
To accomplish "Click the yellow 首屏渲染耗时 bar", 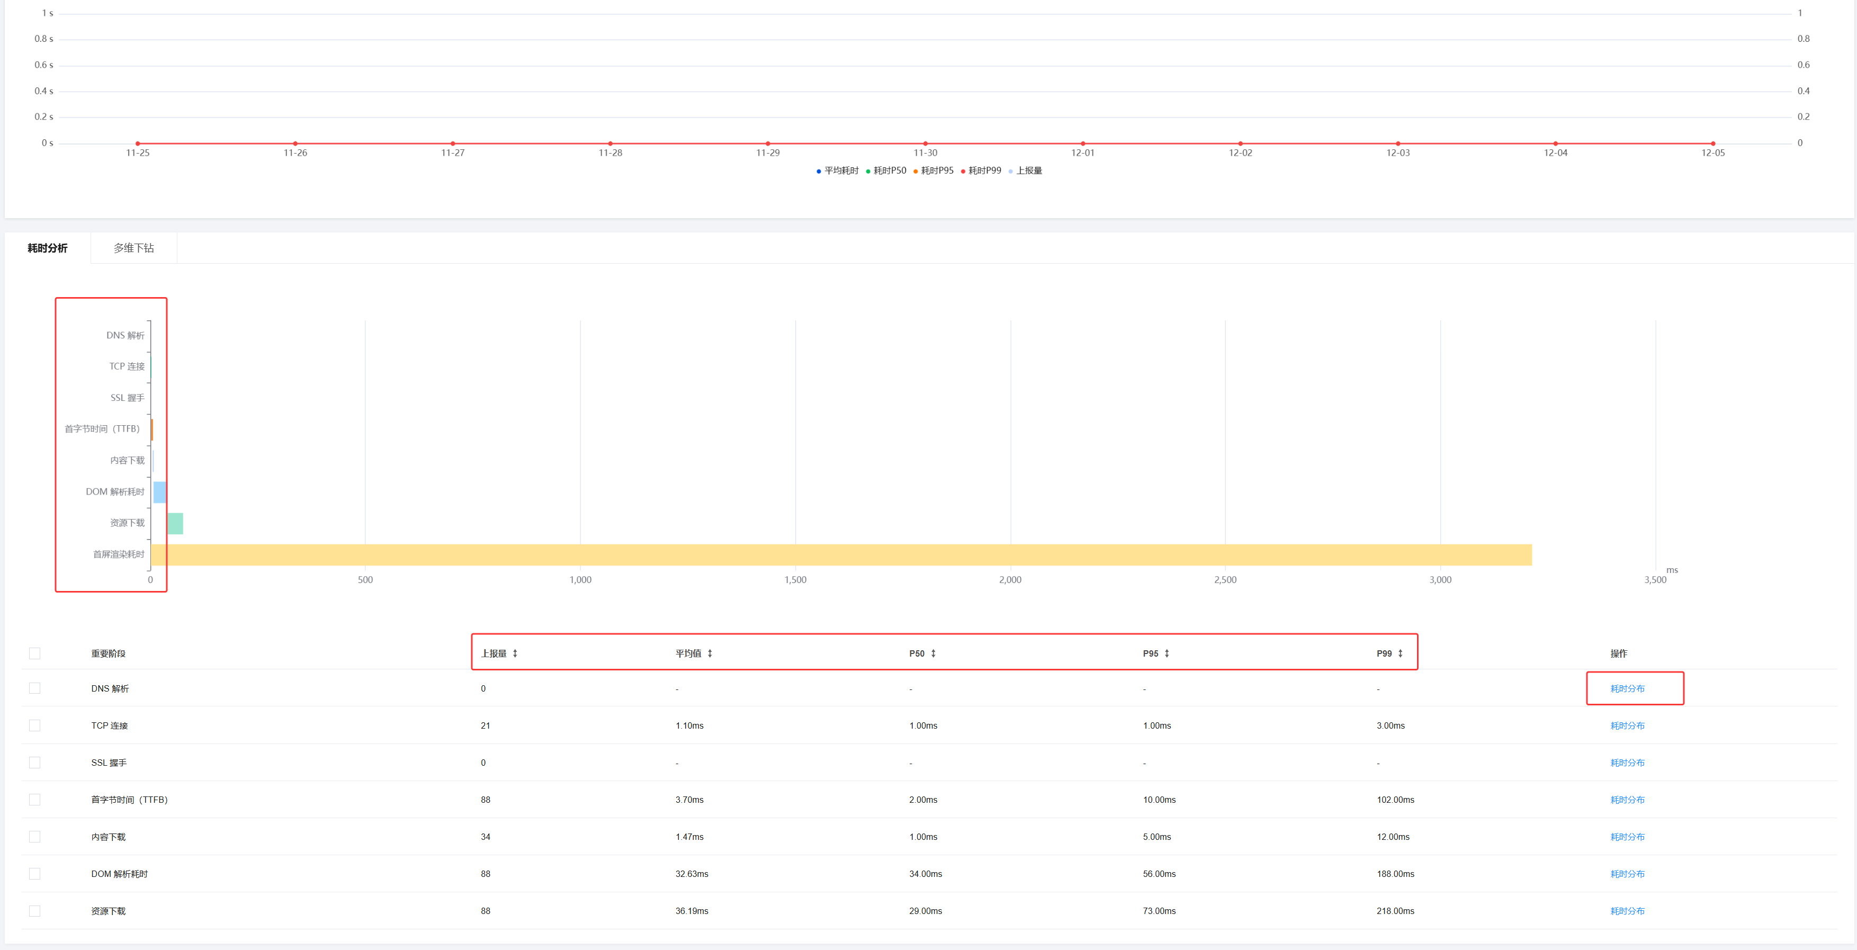I will tap(840, 554).
